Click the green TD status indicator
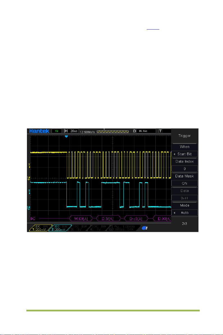This screenshot has height=335, width=223. click(x=56, y=131)
